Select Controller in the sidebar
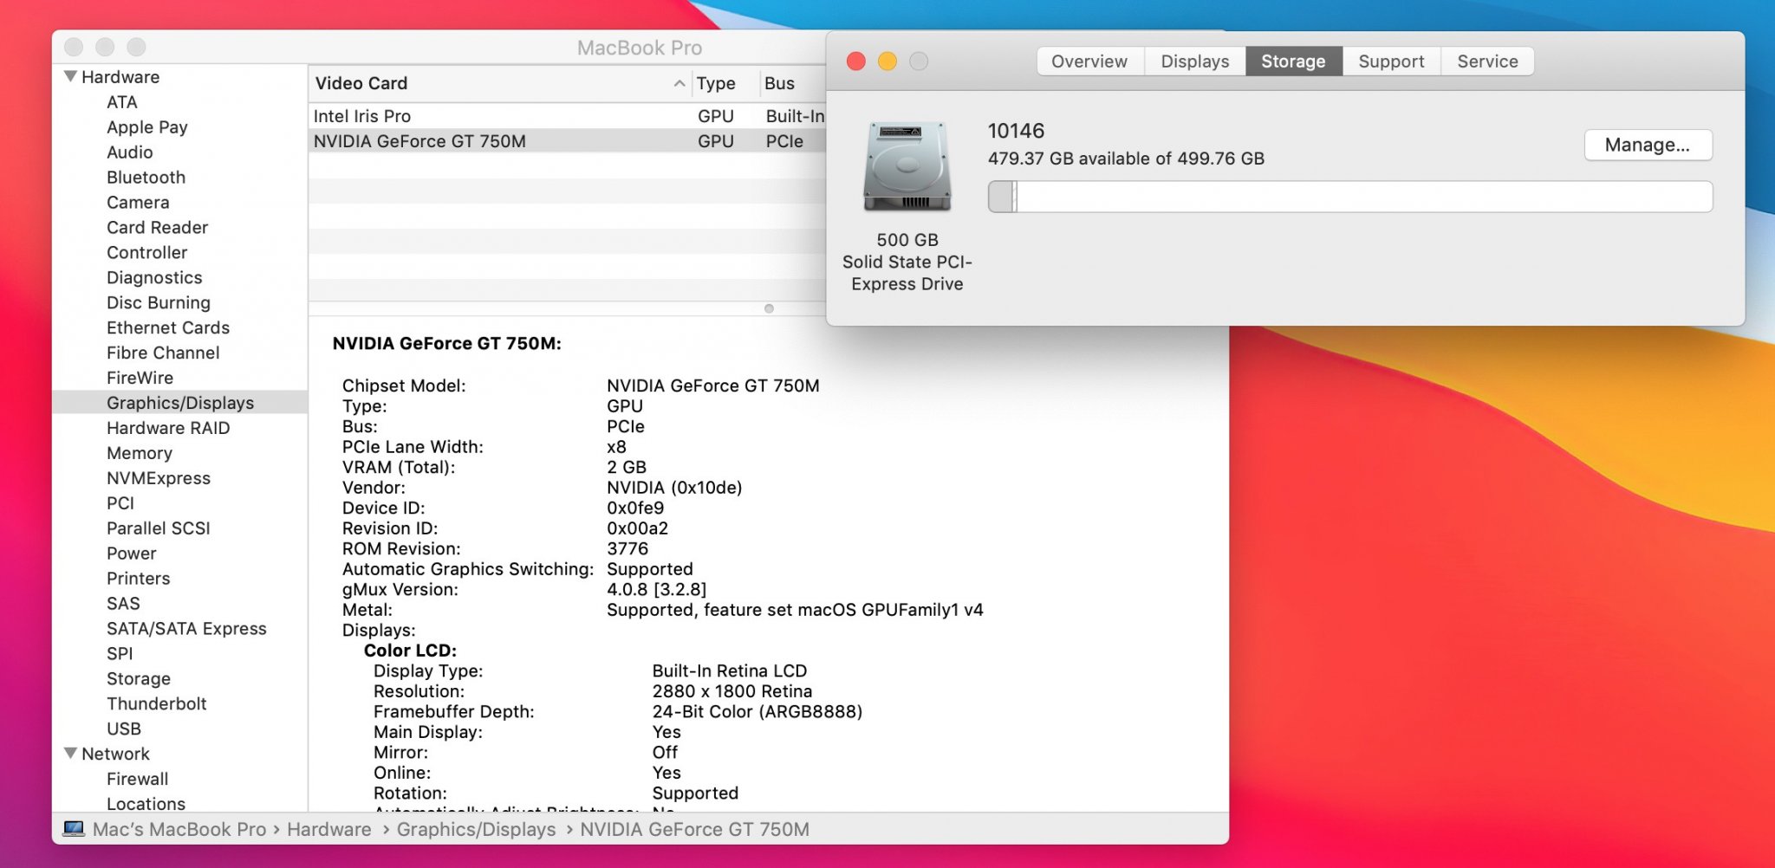Screen dimensions: 1775x868 coord(147,253)
